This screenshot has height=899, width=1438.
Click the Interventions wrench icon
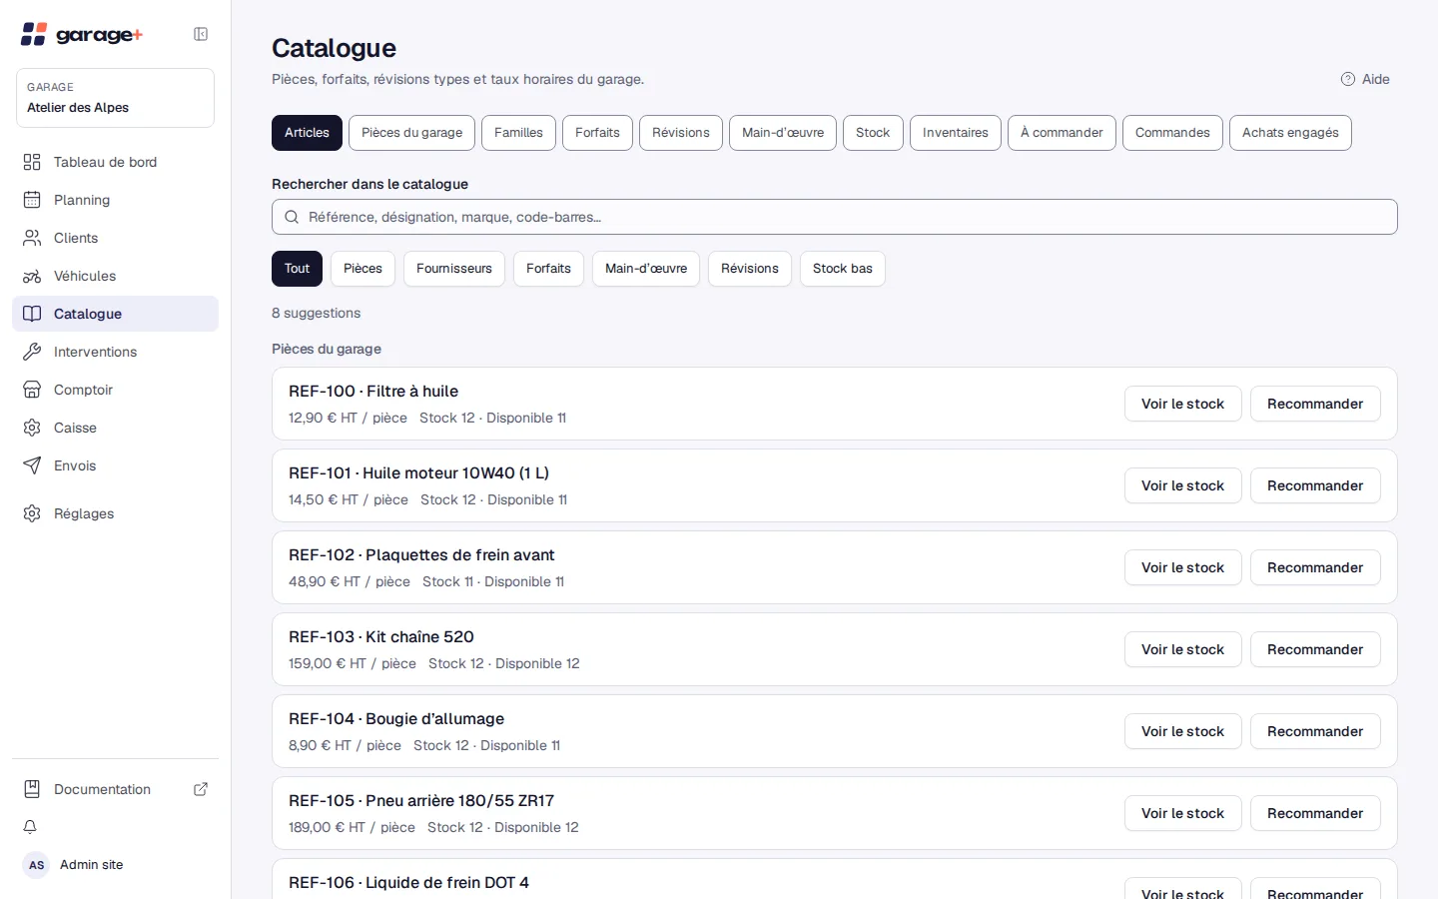click(x=32, y=352)
